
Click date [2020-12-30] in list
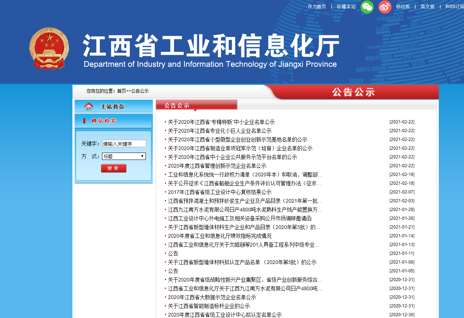(402, 315)
